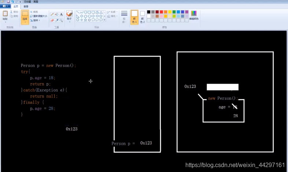
Task: Pick the white color swatch in palette
Action: pos(149,16)
